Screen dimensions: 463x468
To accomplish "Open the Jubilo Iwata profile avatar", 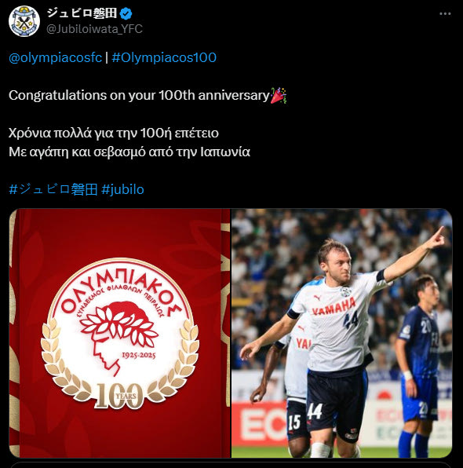I will click(x=24, y=21).
